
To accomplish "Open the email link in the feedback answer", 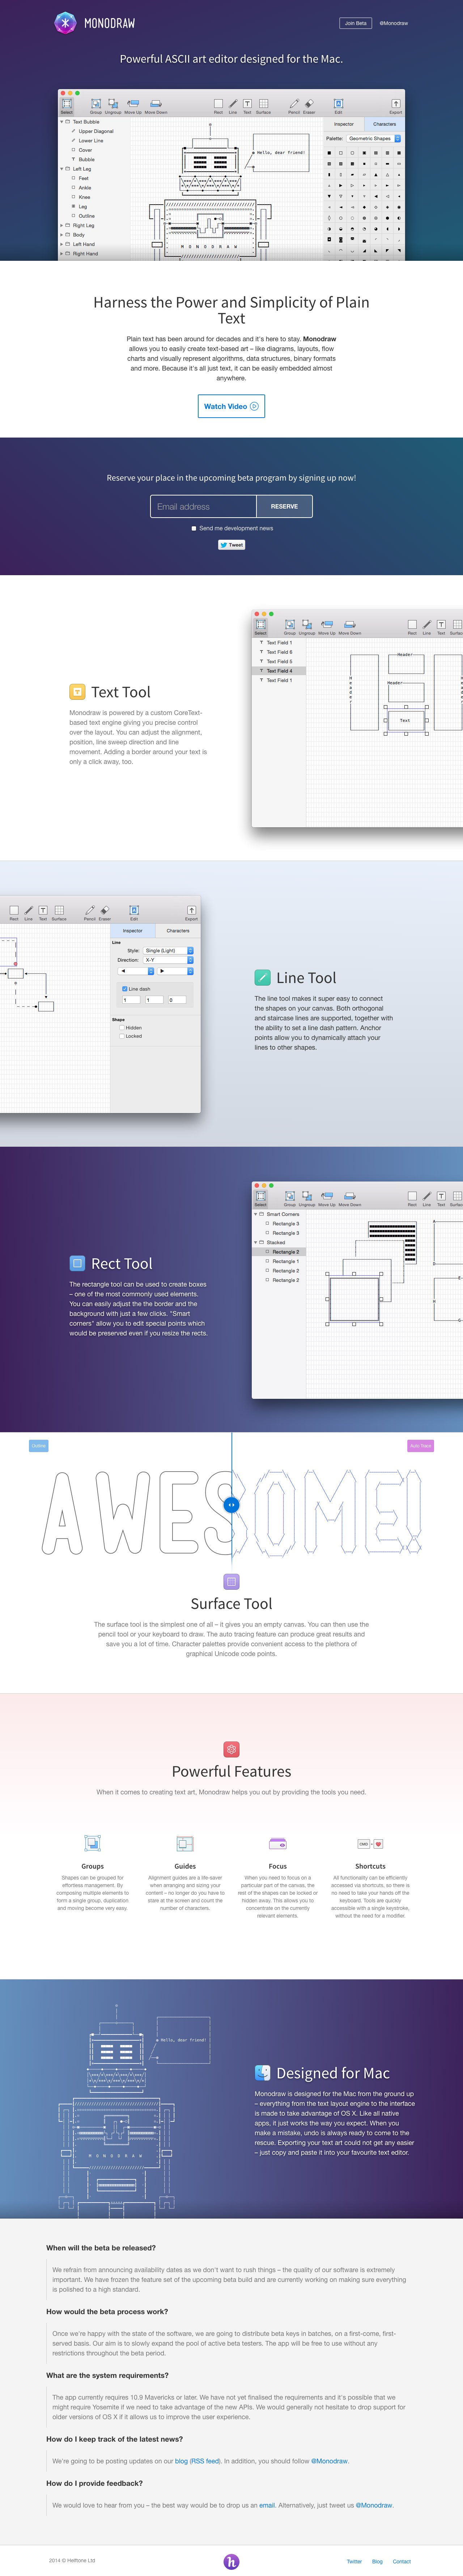I will (267, 2505).
